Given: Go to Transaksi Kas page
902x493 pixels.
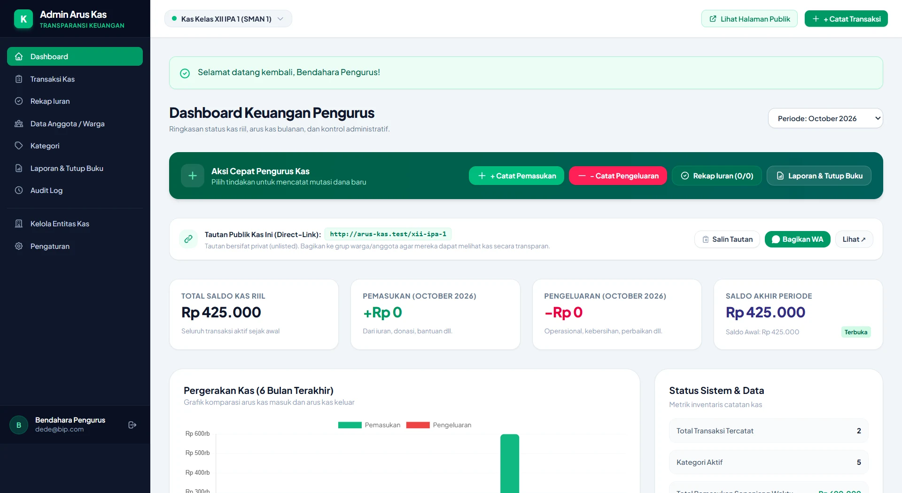Looking at the screenshot, I should point(75,79).
